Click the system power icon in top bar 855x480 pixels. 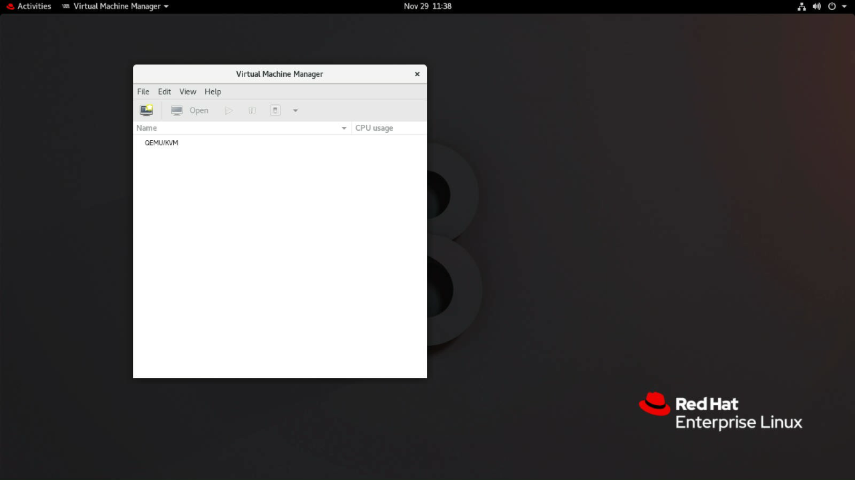tap(832, 6)
